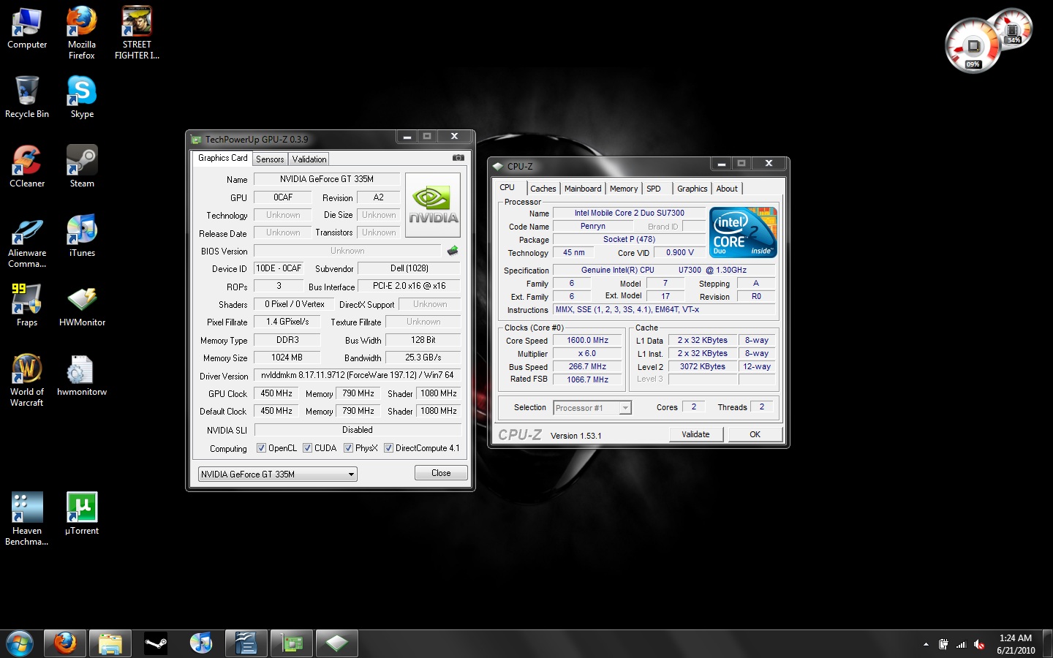Viewport: 1053px width, 658px height.
Task: Toggle the DirectCompute 4.1 checkbox
Action: click(x=388, y=448)
